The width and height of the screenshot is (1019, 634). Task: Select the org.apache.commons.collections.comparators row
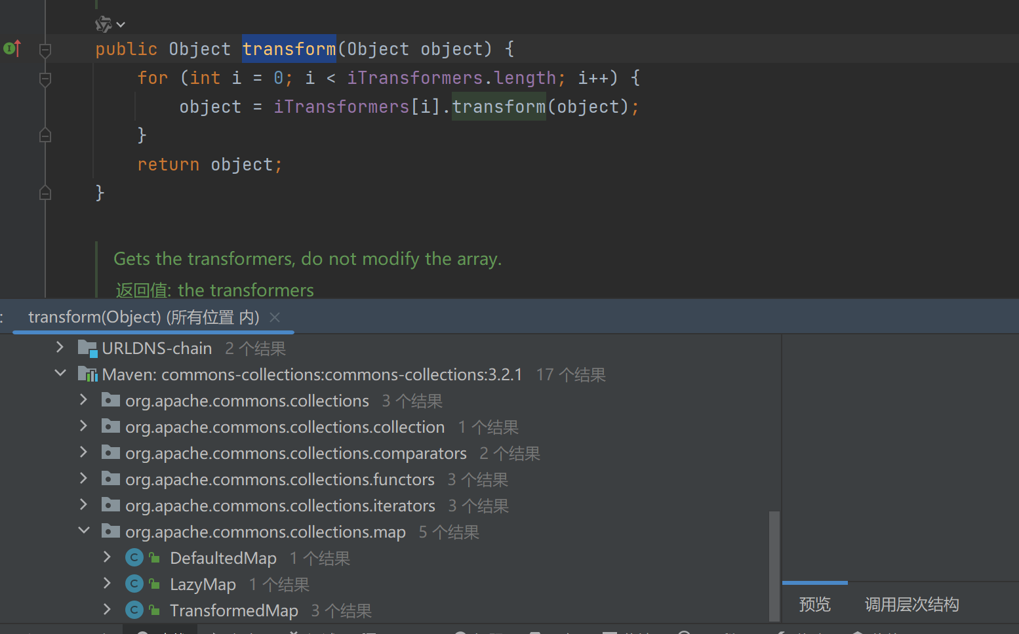tap(390, 453)
